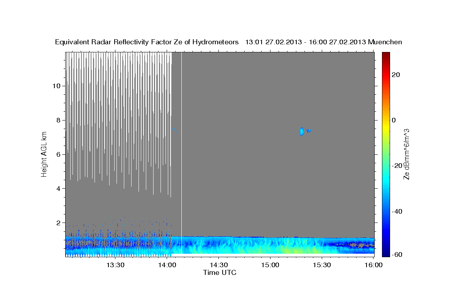Click the colorbar value 20

pyautogui.click(x=395, y=75)
